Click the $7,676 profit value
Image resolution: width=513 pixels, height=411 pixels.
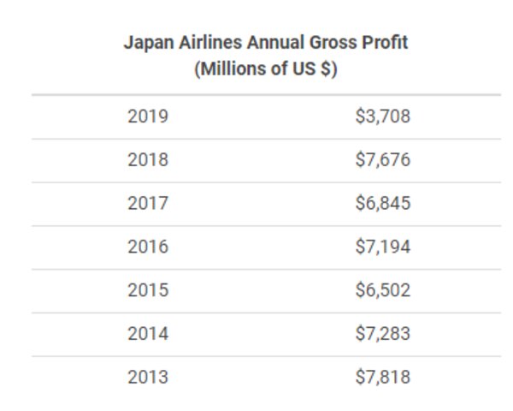382,160
